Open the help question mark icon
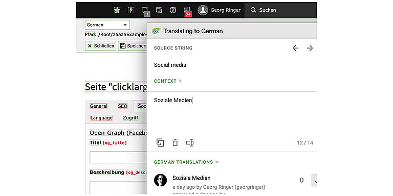The image size is (393, 196). [173, 10]
